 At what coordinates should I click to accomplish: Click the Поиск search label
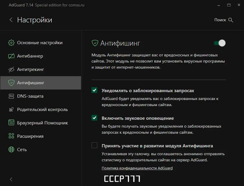click(x=220, y=20)
